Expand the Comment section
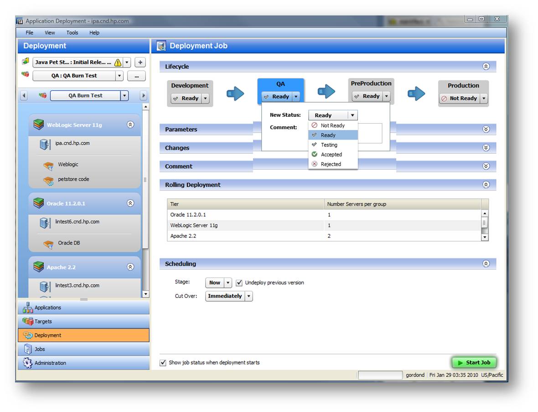This screenshot has width=538, height=412. click(486, 166)
